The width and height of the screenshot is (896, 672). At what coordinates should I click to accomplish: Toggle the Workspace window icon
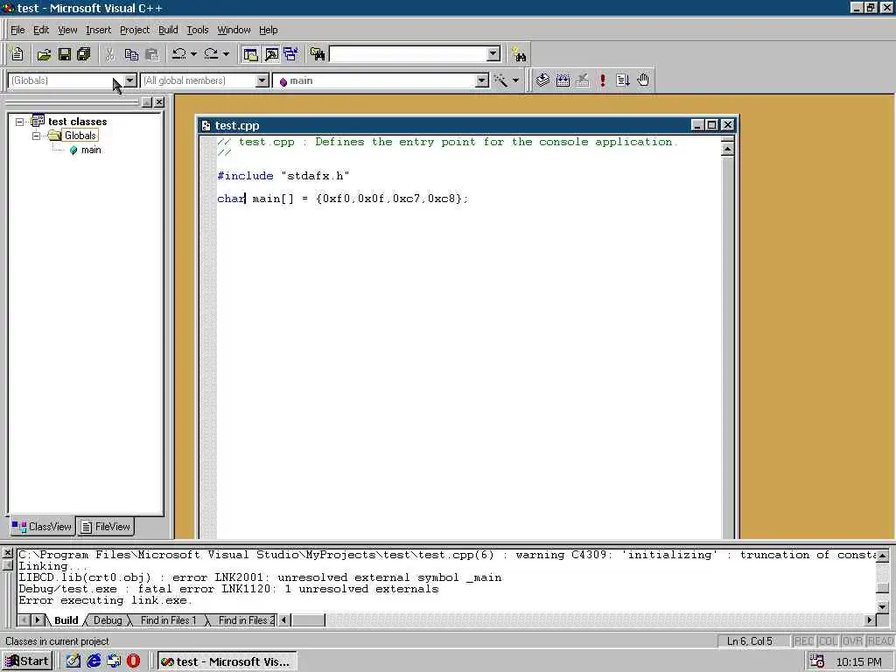click(250, 54)
